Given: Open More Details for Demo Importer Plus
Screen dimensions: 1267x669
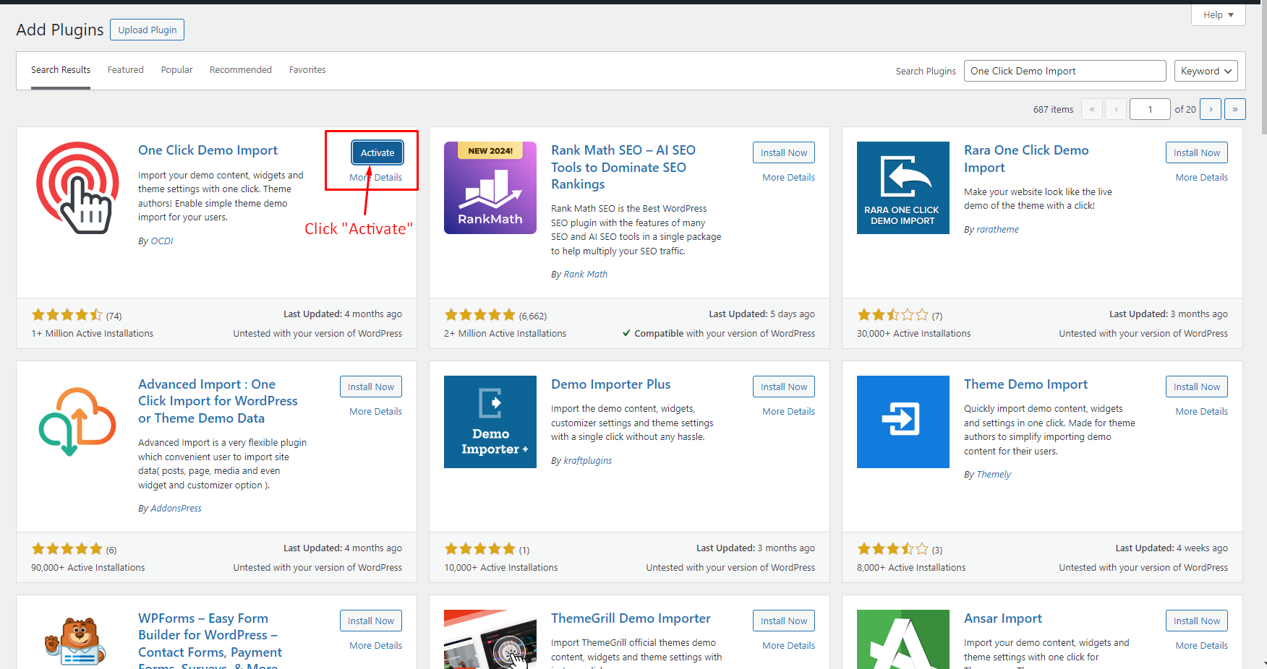Looking at the screenshot, I should (x=788, y=411).
